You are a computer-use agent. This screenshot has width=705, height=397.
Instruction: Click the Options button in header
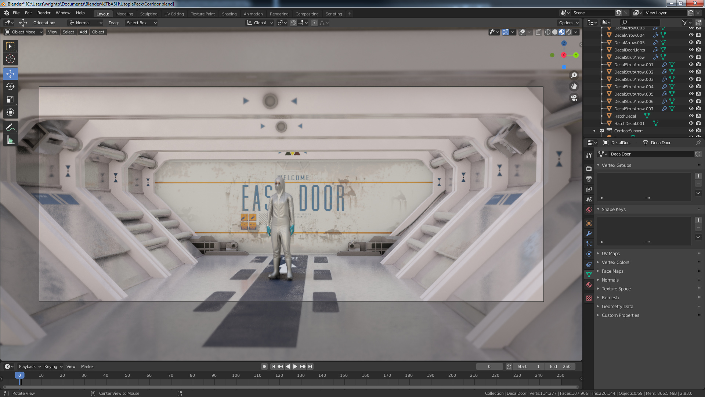568,23
